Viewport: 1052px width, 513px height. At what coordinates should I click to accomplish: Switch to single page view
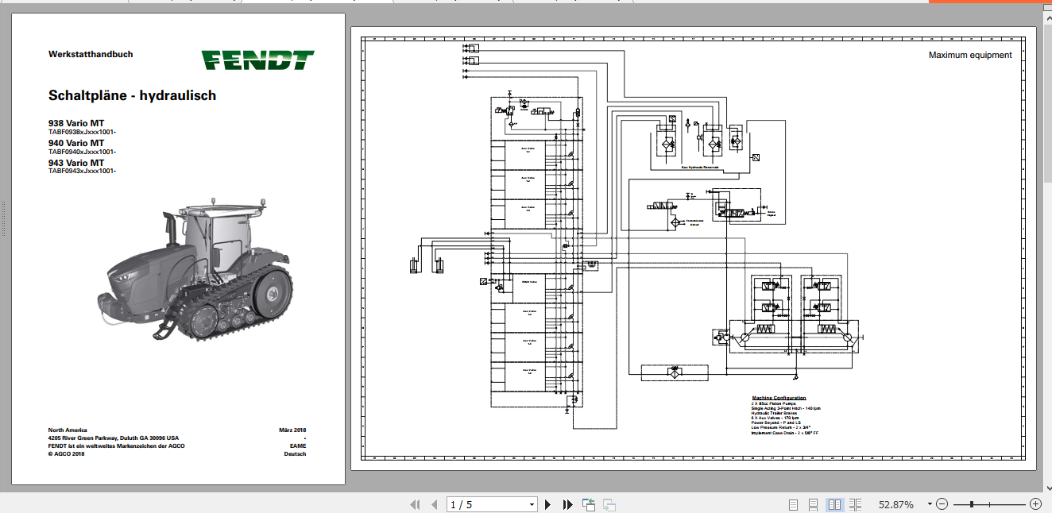coord(793,504)
